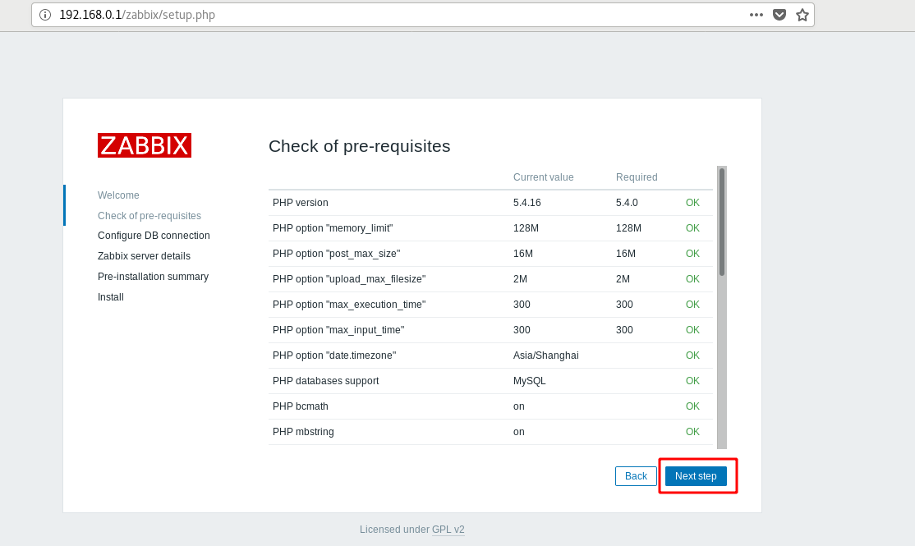
Task: Select Check of pre-requisites sidebar step
Action: (149, 215)
